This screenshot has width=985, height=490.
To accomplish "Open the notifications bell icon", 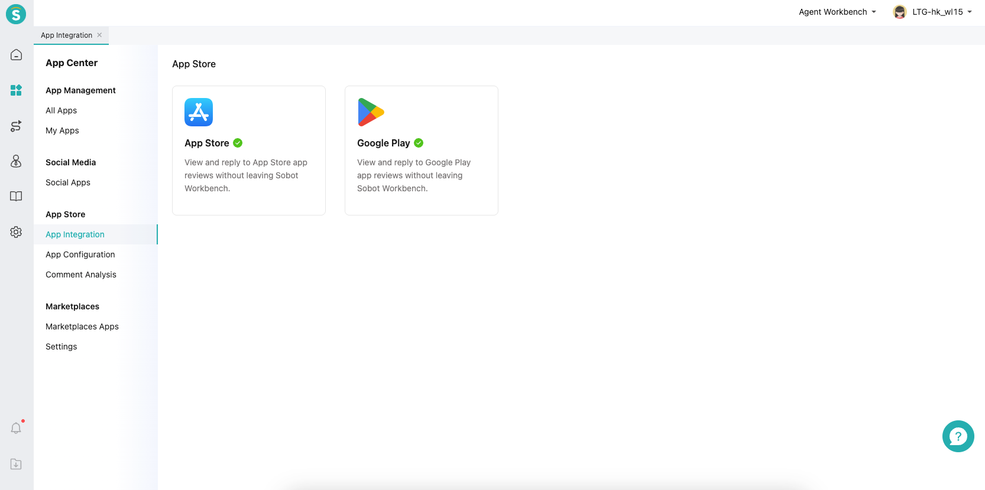I will coord(16,429).
